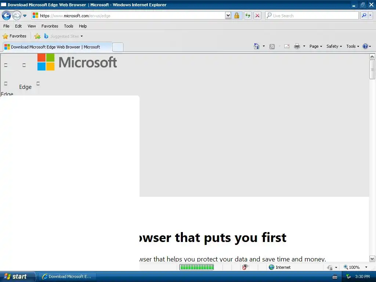Click the scrollbar up arrow

372,57
